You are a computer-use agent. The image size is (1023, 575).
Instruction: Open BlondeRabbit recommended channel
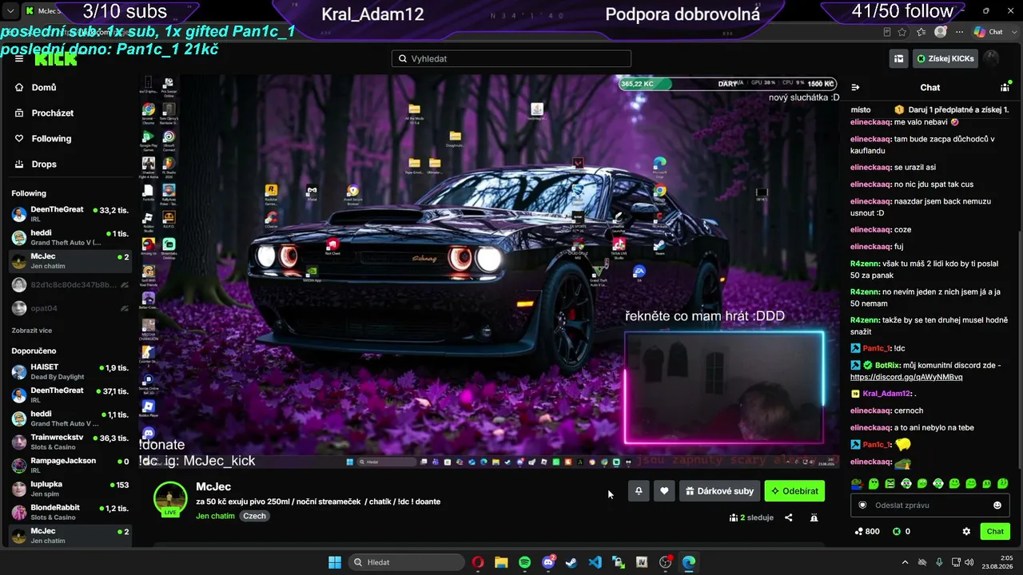(70, 512)
